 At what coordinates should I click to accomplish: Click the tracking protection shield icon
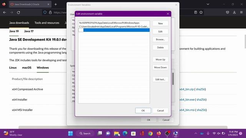(x=45, y=12)
